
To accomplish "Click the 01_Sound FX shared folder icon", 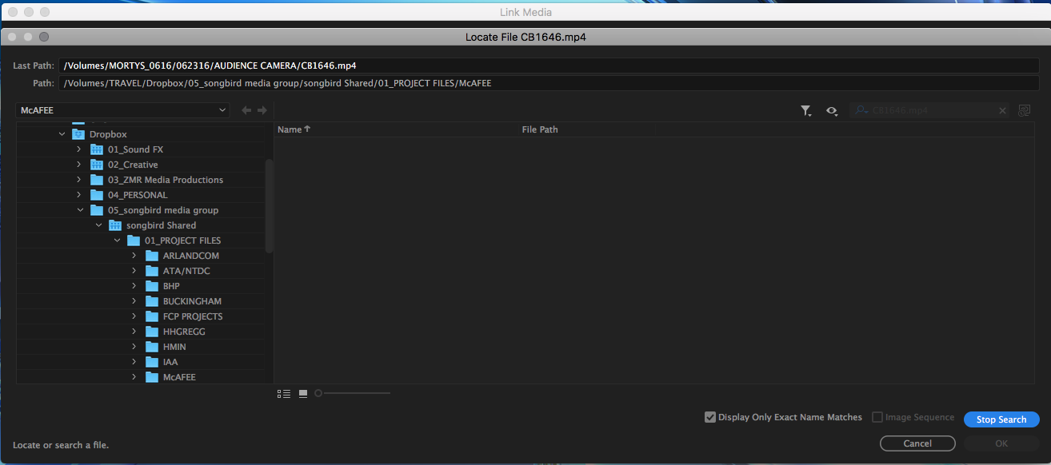I will [97, 149].
